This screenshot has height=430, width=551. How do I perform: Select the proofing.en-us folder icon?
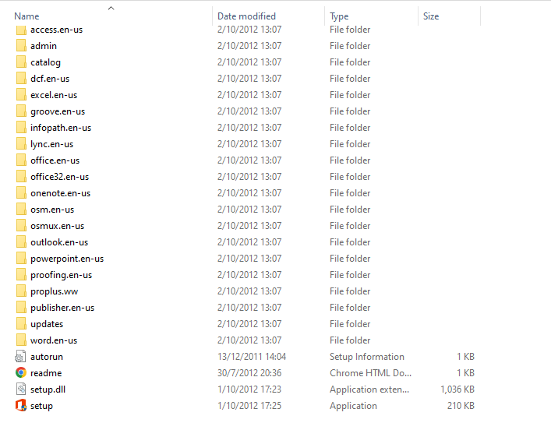point(21,275)
